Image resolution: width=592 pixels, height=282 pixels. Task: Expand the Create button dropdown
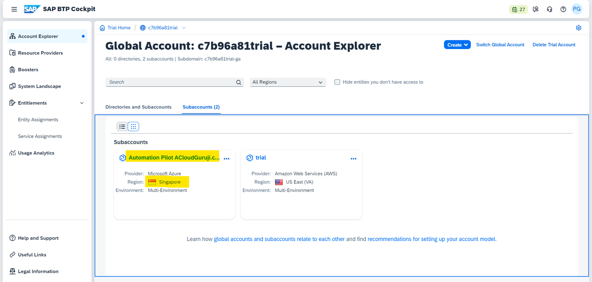[457, 45]
